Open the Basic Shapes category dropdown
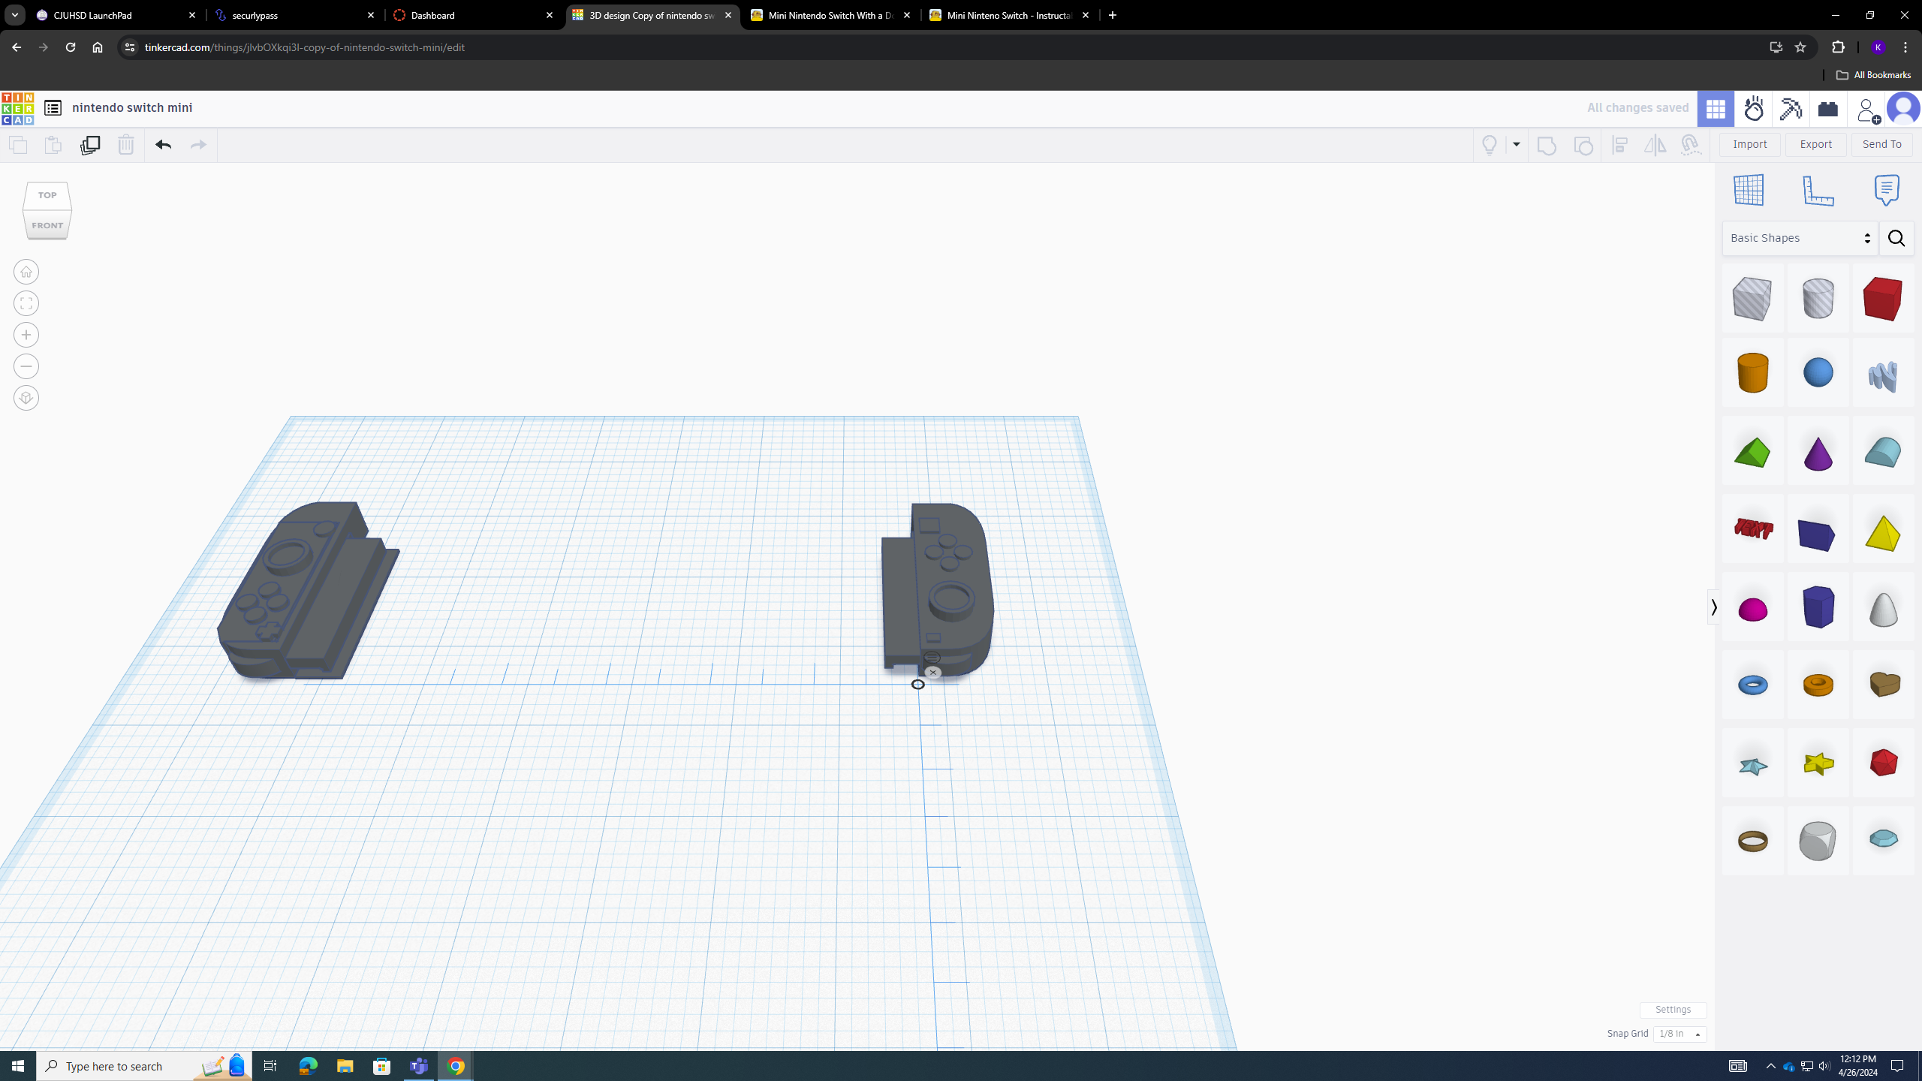This screenshot has width=1922, height=1081. click(1800, 238)
